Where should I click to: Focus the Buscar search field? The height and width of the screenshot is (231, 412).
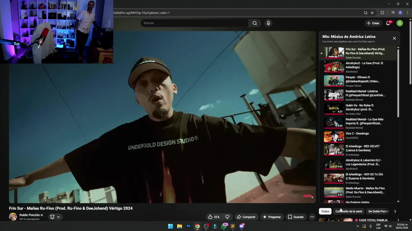point(194,23)
